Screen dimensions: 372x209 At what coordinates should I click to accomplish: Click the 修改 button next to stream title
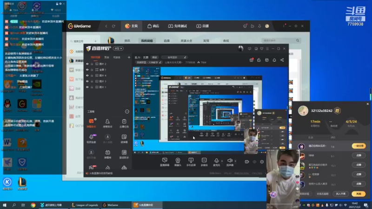tap(155, 57)
